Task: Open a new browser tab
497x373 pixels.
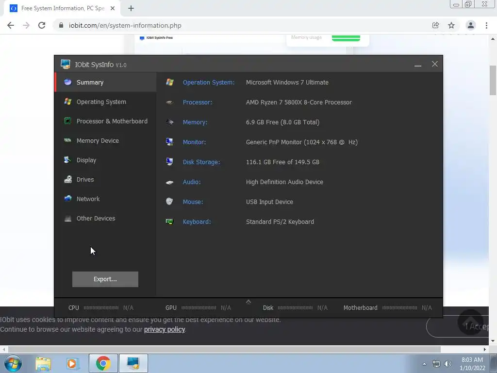Action: tap(131, 8)
